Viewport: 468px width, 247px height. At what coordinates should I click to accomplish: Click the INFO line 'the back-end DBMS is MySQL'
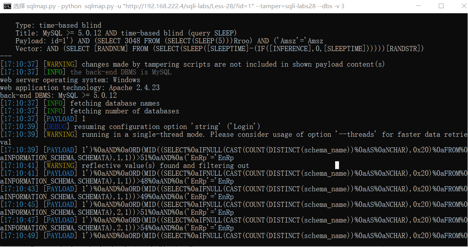tap(86, 72)
